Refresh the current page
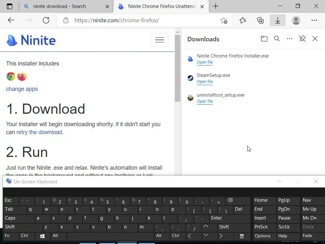325x244 pixels. pyautogui.click(x=46, y=20)
